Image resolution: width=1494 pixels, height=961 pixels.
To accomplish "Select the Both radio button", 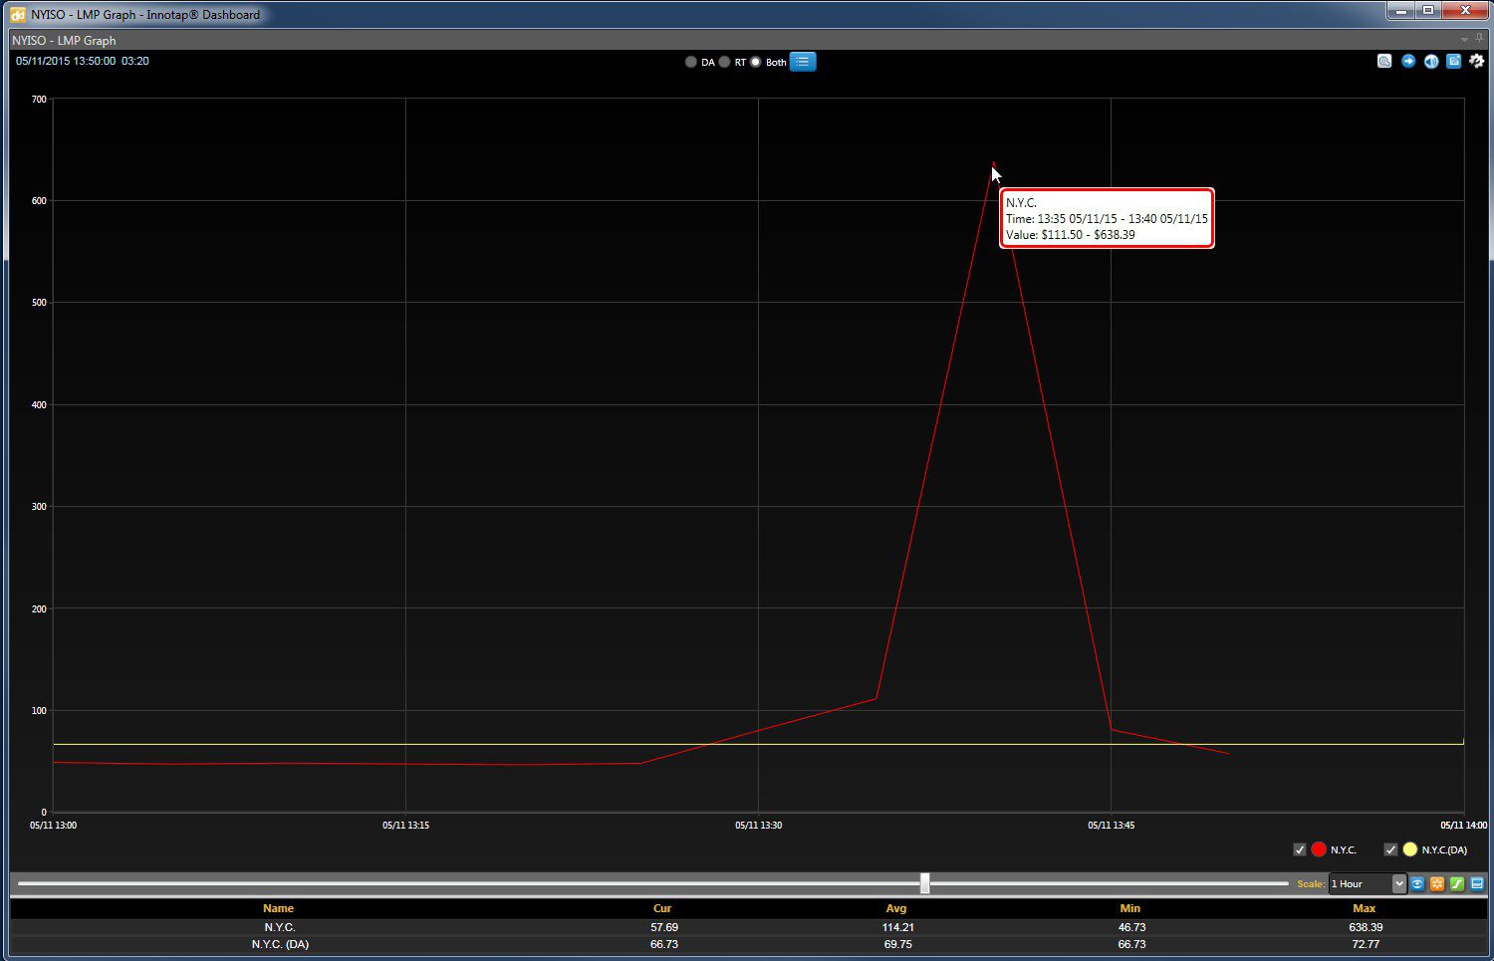I will pyautogui.click(x=756, y=62).
